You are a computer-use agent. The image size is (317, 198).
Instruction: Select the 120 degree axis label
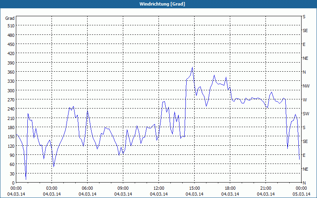(11, 146)
